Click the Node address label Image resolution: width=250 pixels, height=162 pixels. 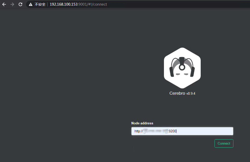pyautogui.click(x=142, y=123)
